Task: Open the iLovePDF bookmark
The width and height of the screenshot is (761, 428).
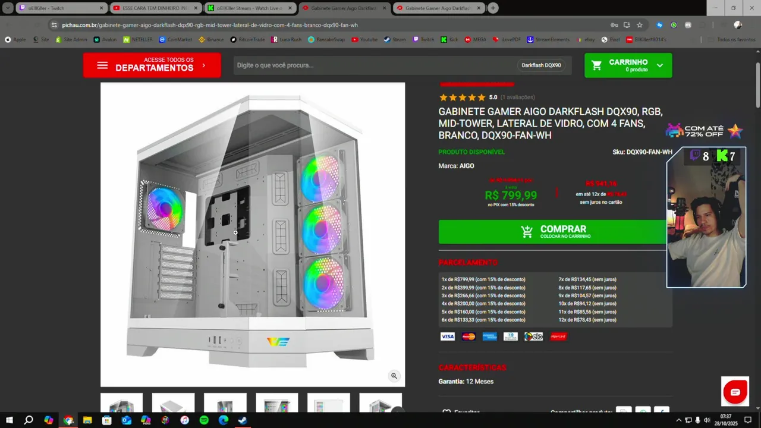Action: point(507,39)
